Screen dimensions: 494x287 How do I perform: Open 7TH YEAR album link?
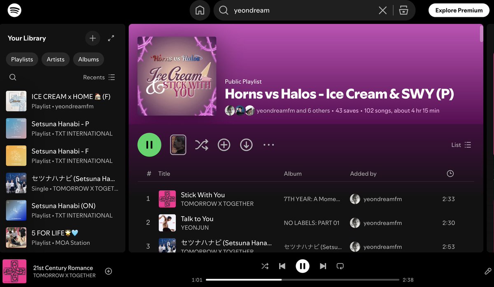coord(312,199)
